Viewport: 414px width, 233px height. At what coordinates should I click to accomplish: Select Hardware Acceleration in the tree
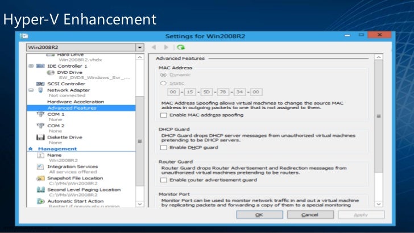coord(76,102)
